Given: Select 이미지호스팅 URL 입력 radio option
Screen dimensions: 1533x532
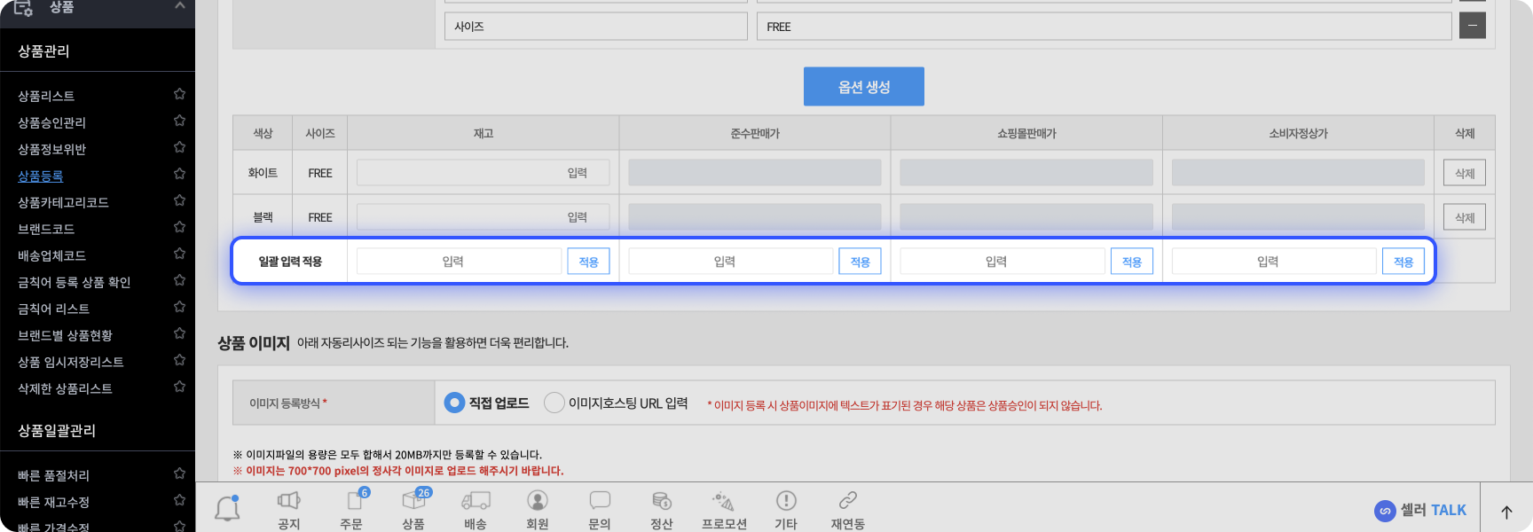Looking at the screenshot, I should click(554, 403).
